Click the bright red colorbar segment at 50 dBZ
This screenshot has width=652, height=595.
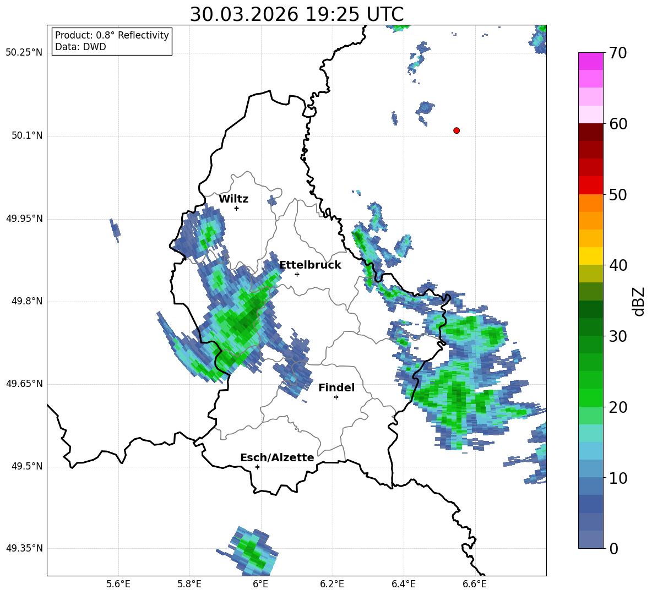tap(590, 185)
